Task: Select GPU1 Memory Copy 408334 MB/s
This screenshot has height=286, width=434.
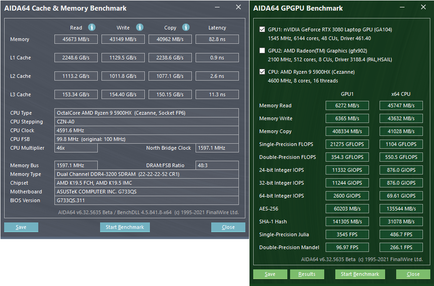Action: click(x=347, y=131)
